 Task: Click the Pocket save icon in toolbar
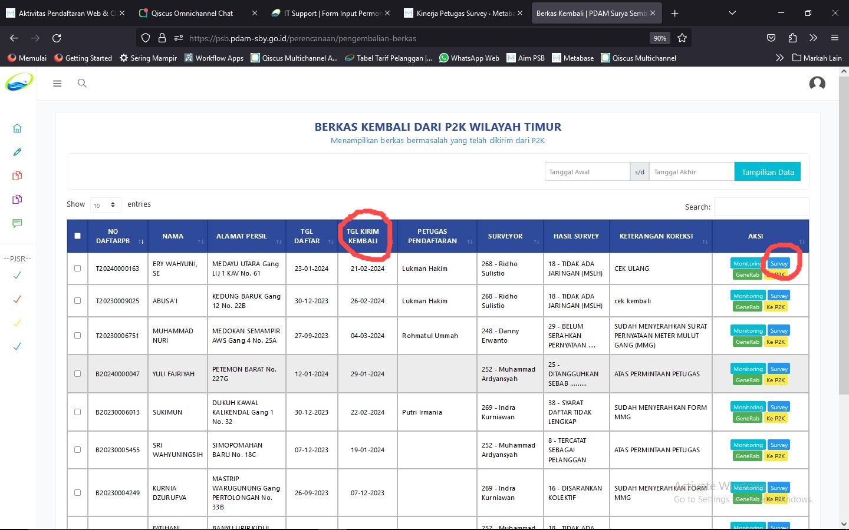[771, 38]
